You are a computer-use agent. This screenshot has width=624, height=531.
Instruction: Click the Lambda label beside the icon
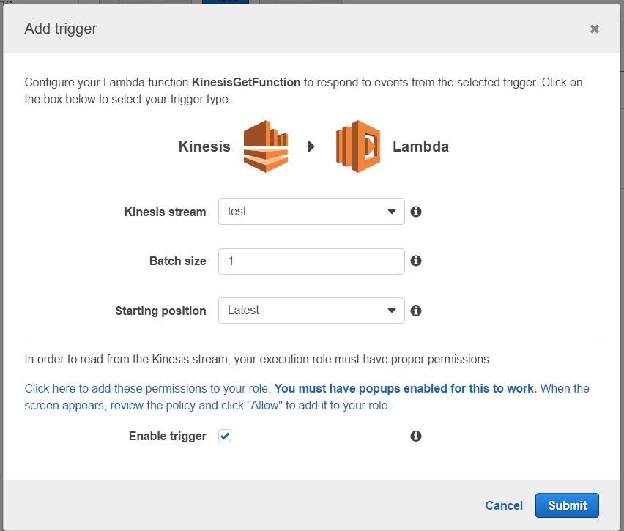[x=420, y=146]
